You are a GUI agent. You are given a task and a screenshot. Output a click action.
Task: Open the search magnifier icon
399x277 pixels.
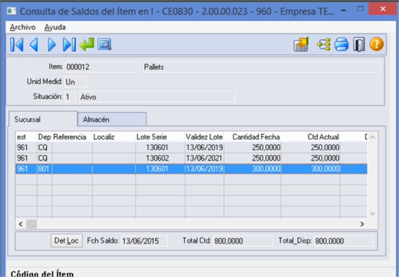[105, 44]
